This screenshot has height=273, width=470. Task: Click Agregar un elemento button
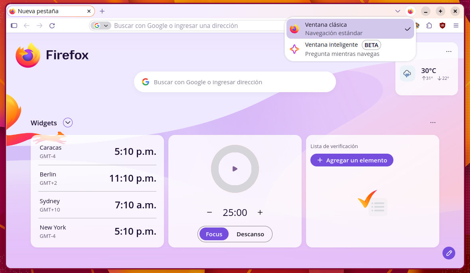point(352,160)
